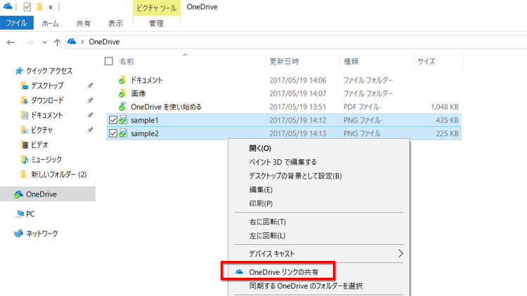Switch to the ホーム ribbon tab
Screen dimensions: 527x296
50,23
